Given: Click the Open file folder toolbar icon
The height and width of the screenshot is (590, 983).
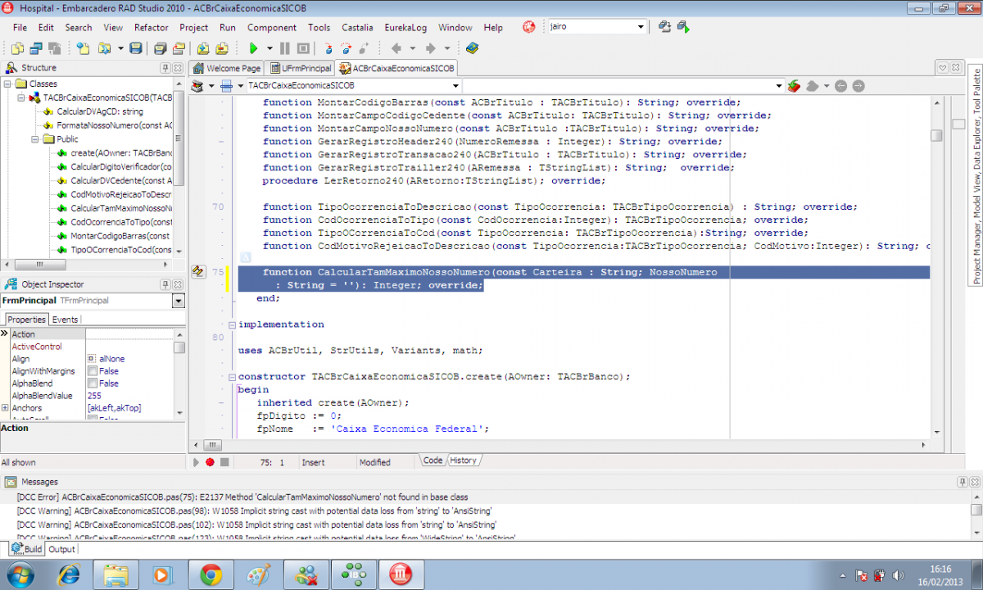Looking at the screenshot, I should [104, 48].
